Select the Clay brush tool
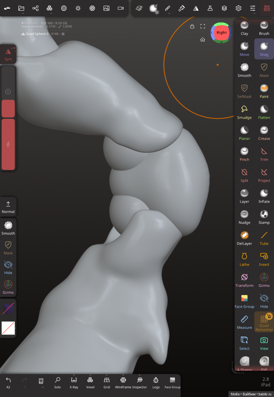 244,28
